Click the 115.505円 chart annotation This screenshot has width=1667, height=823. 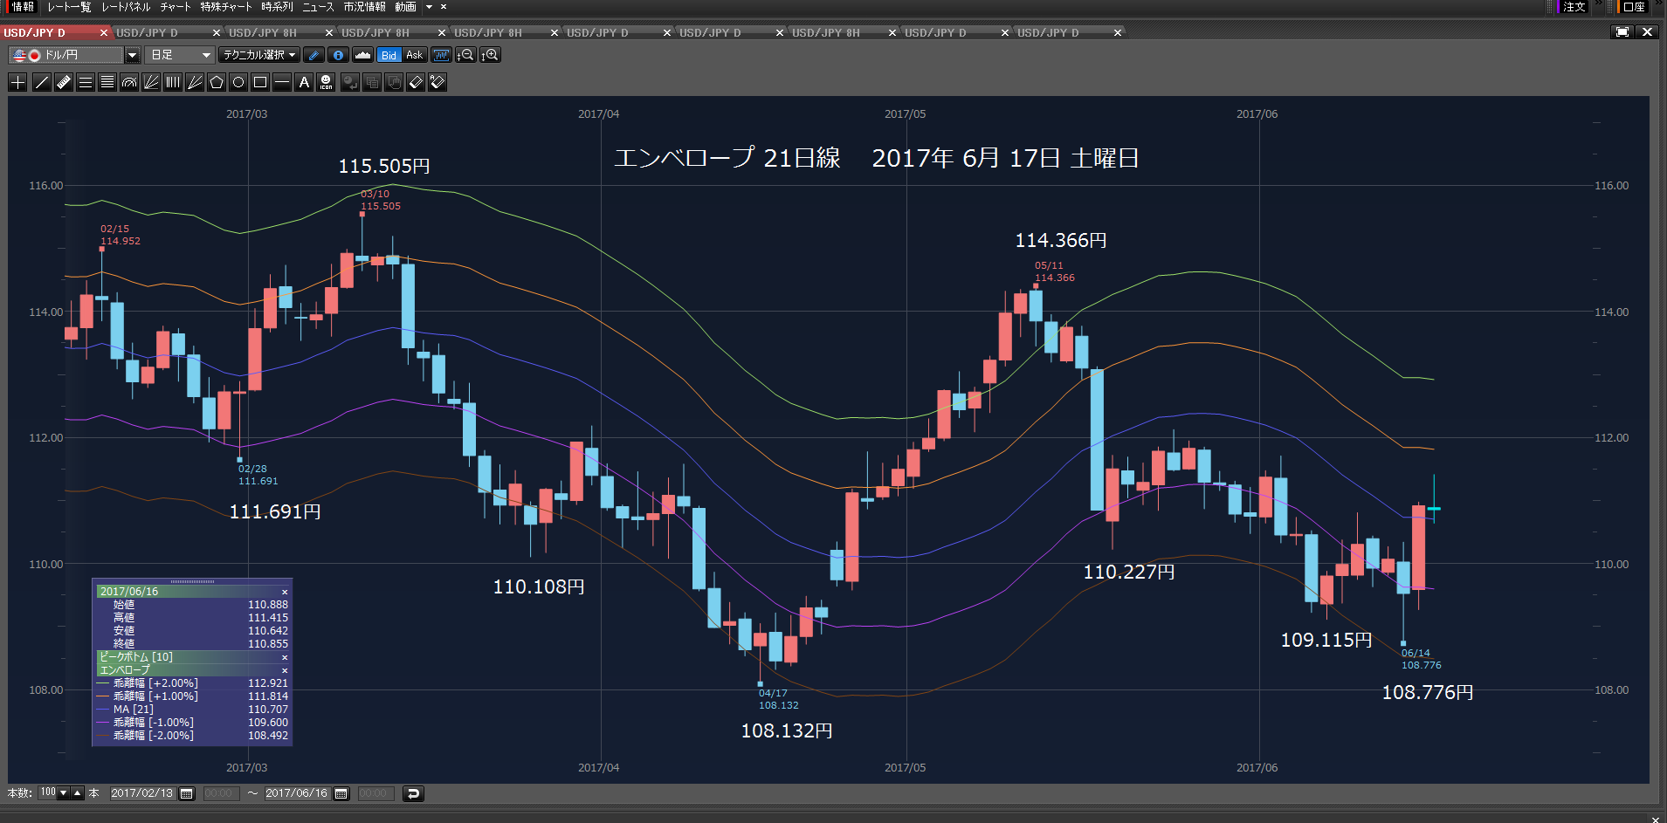click(384, 166)
